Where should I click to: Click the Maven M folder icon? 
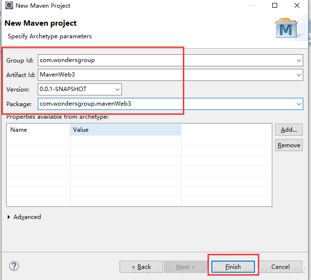point(286,28)
